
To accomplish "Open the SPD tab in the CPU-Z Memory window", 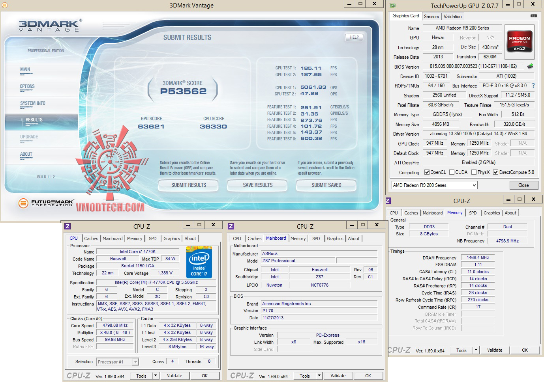I will (473, 213).
